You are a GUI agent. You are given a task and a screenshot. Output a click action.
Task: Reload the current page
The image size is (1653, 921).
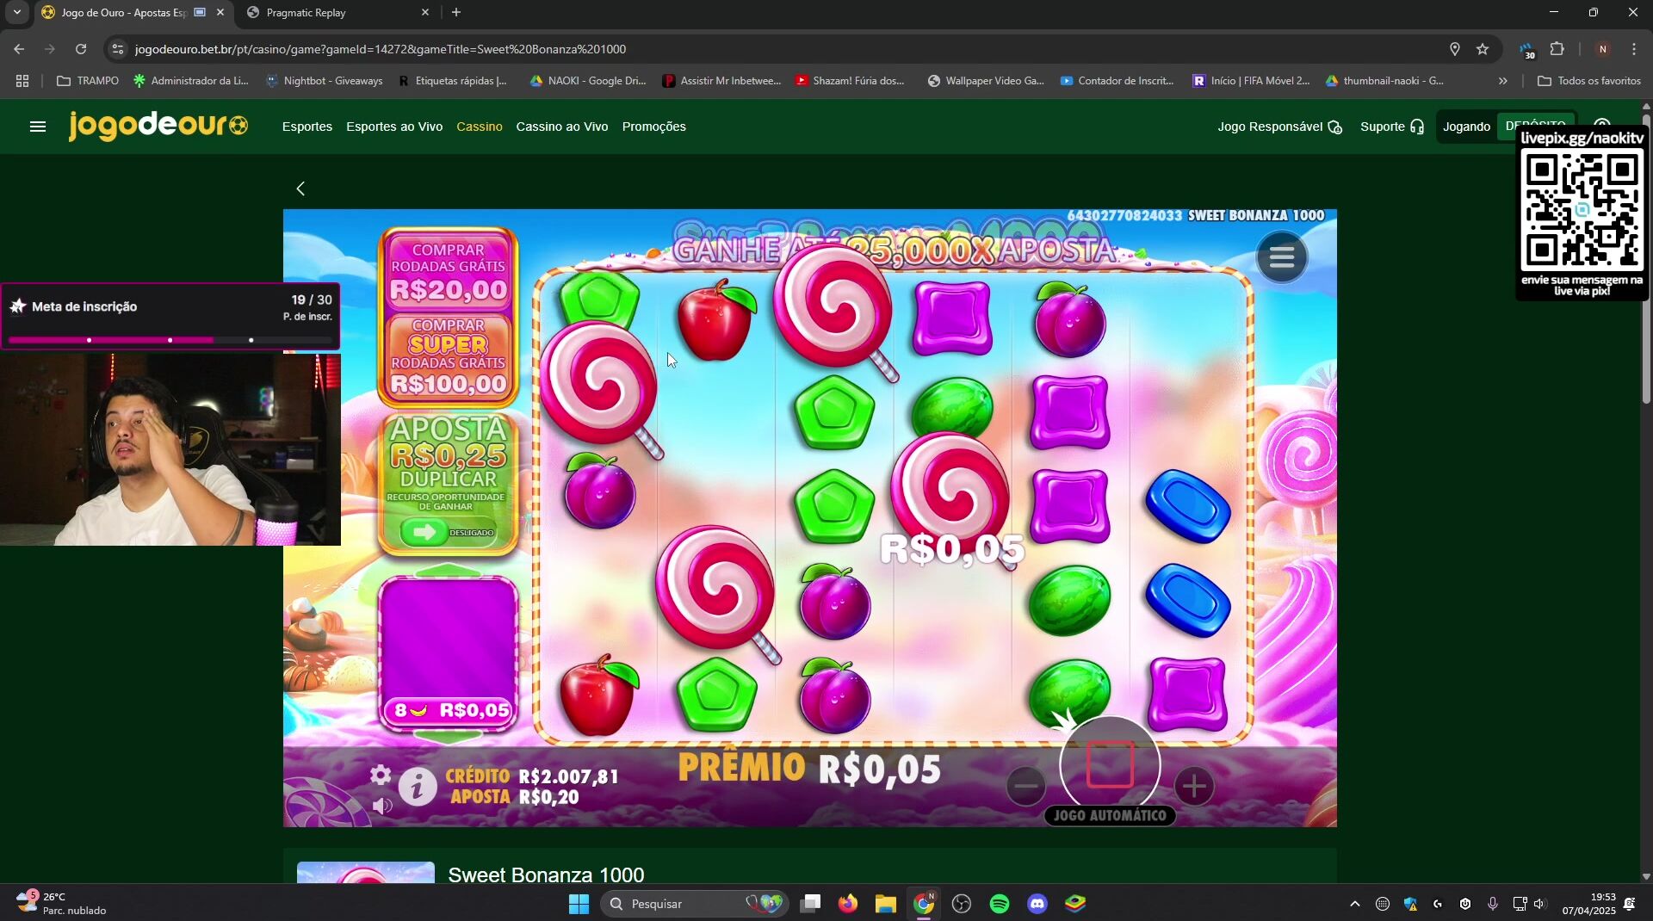pyautogui.click(x=81, y=49)
